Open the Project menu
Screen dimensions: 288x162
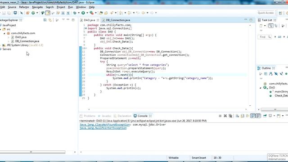[x=61, y=7]
